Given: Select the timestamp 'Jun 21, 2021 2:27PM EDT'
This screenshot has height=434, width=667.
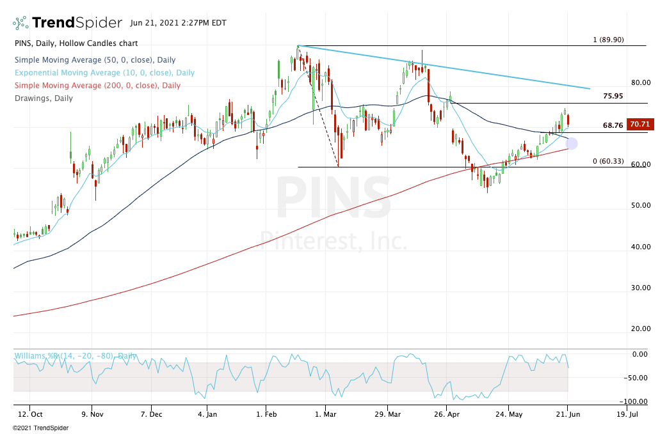Looking at the screenshot, I should pos(178,23).
